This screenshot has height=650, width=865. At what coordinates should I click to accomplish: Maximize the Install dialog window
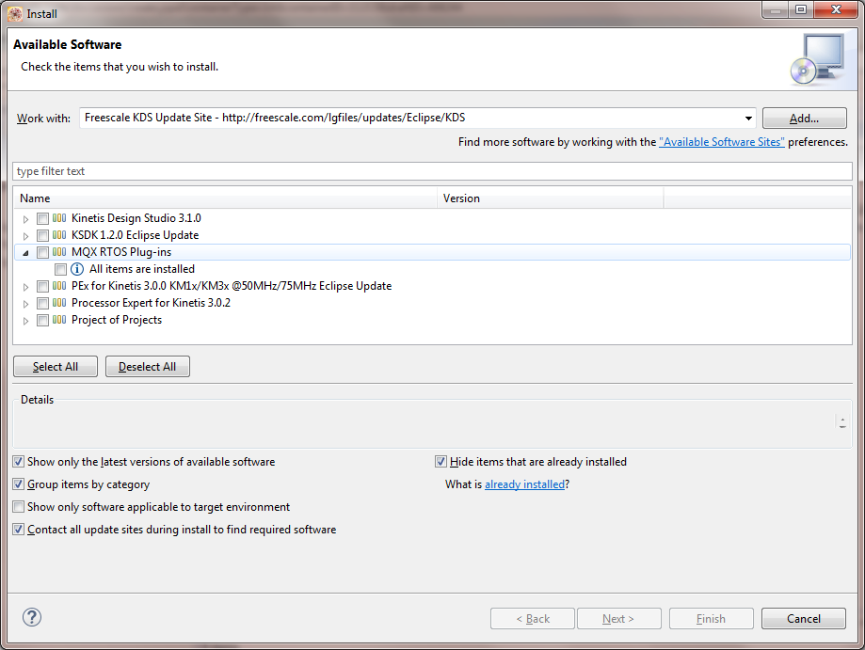tap(801, 9)
